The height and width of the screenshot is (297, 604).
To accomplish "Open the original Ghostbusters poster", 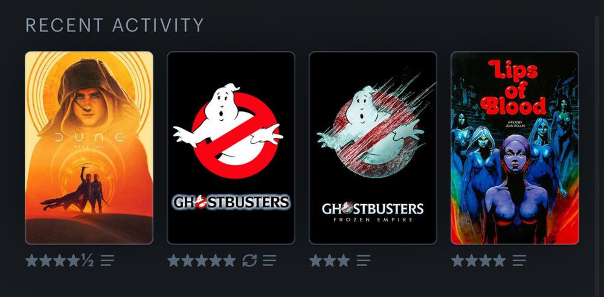I will (231, 148).
